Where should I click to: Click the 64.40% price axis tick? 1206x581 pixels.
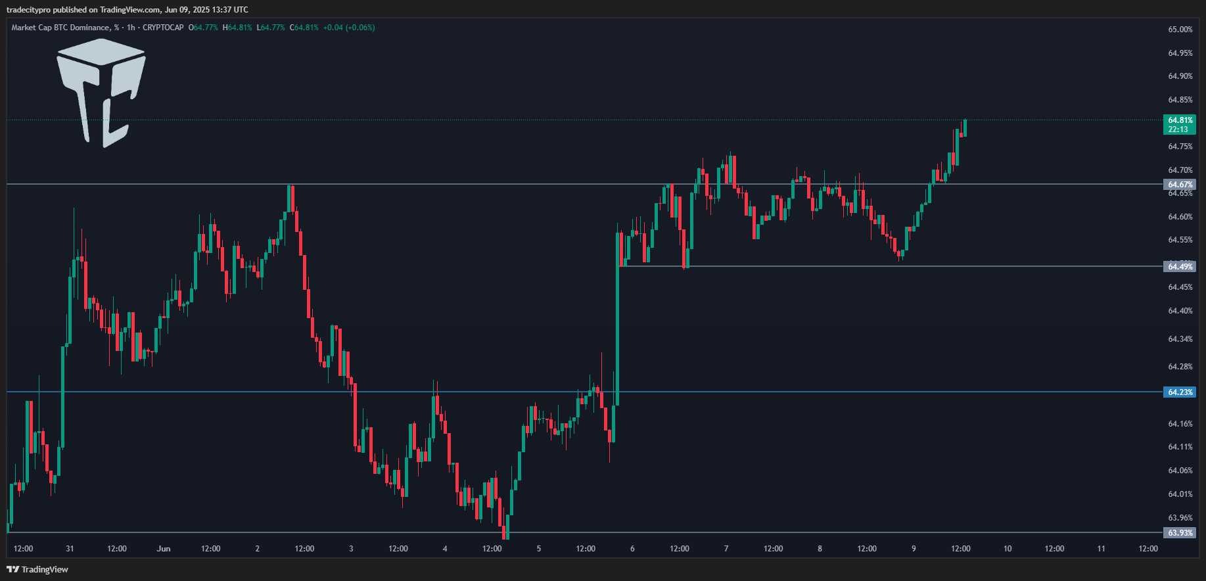[x=1180, y=311]
